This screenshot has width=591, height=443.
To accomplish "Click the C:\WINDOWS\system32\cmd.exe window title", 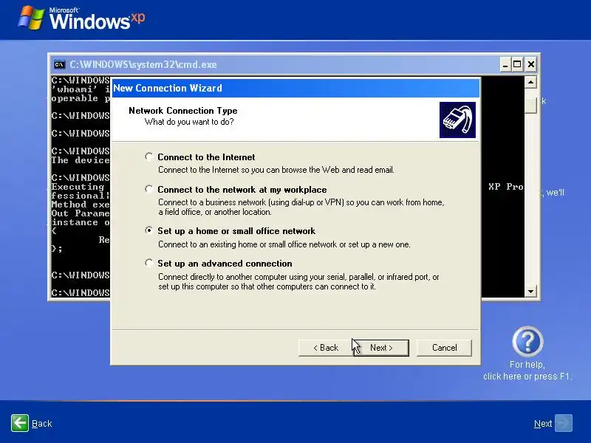I will [x=143, y=64].
